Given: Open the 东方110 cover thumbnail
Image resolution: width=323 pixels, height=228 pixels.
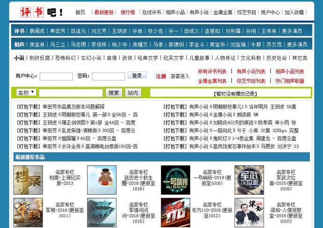Looking at the screenshot, I should [x=175, y=212].
